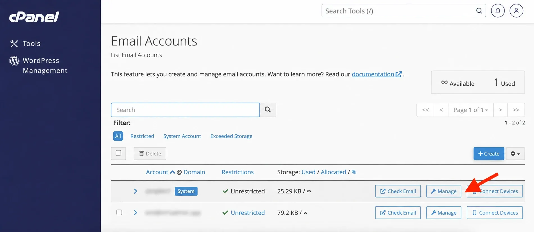Click the System badge
Viewport: 534px width, 232px height.
[x=186, y=191]
